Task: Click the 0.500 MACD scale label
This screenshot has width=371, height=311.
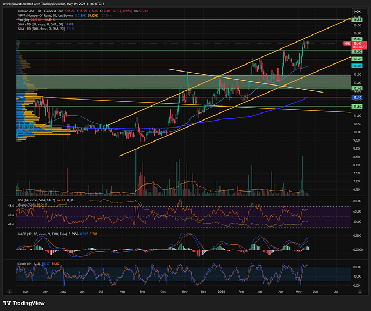Action: 357,236
